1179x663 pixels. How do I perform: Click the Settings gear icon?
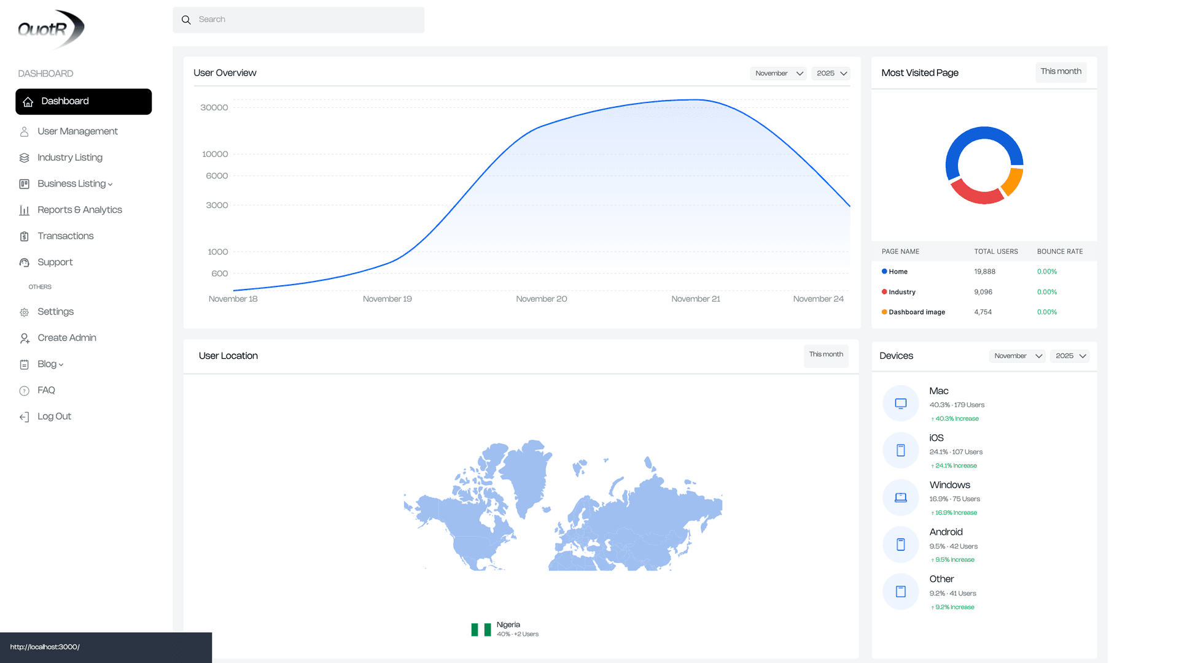(24, 312)
